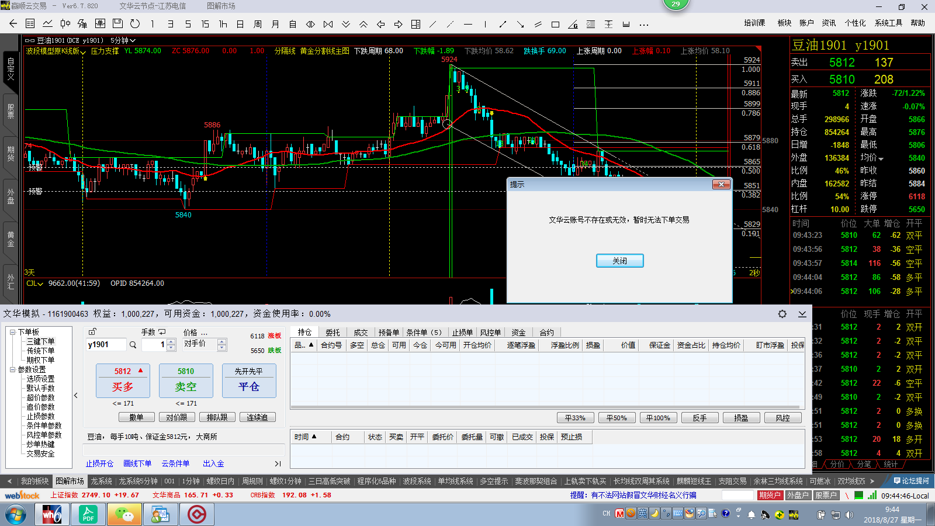Select 传统下单 in the tree
Image resolution: width=935 pixels, height=526 pixels.
click(40, 351)
